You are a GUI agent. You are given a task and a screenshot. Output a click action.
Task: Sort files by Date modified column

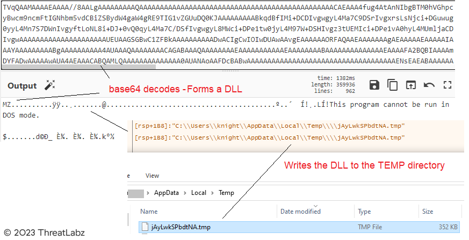click(300, 212)
